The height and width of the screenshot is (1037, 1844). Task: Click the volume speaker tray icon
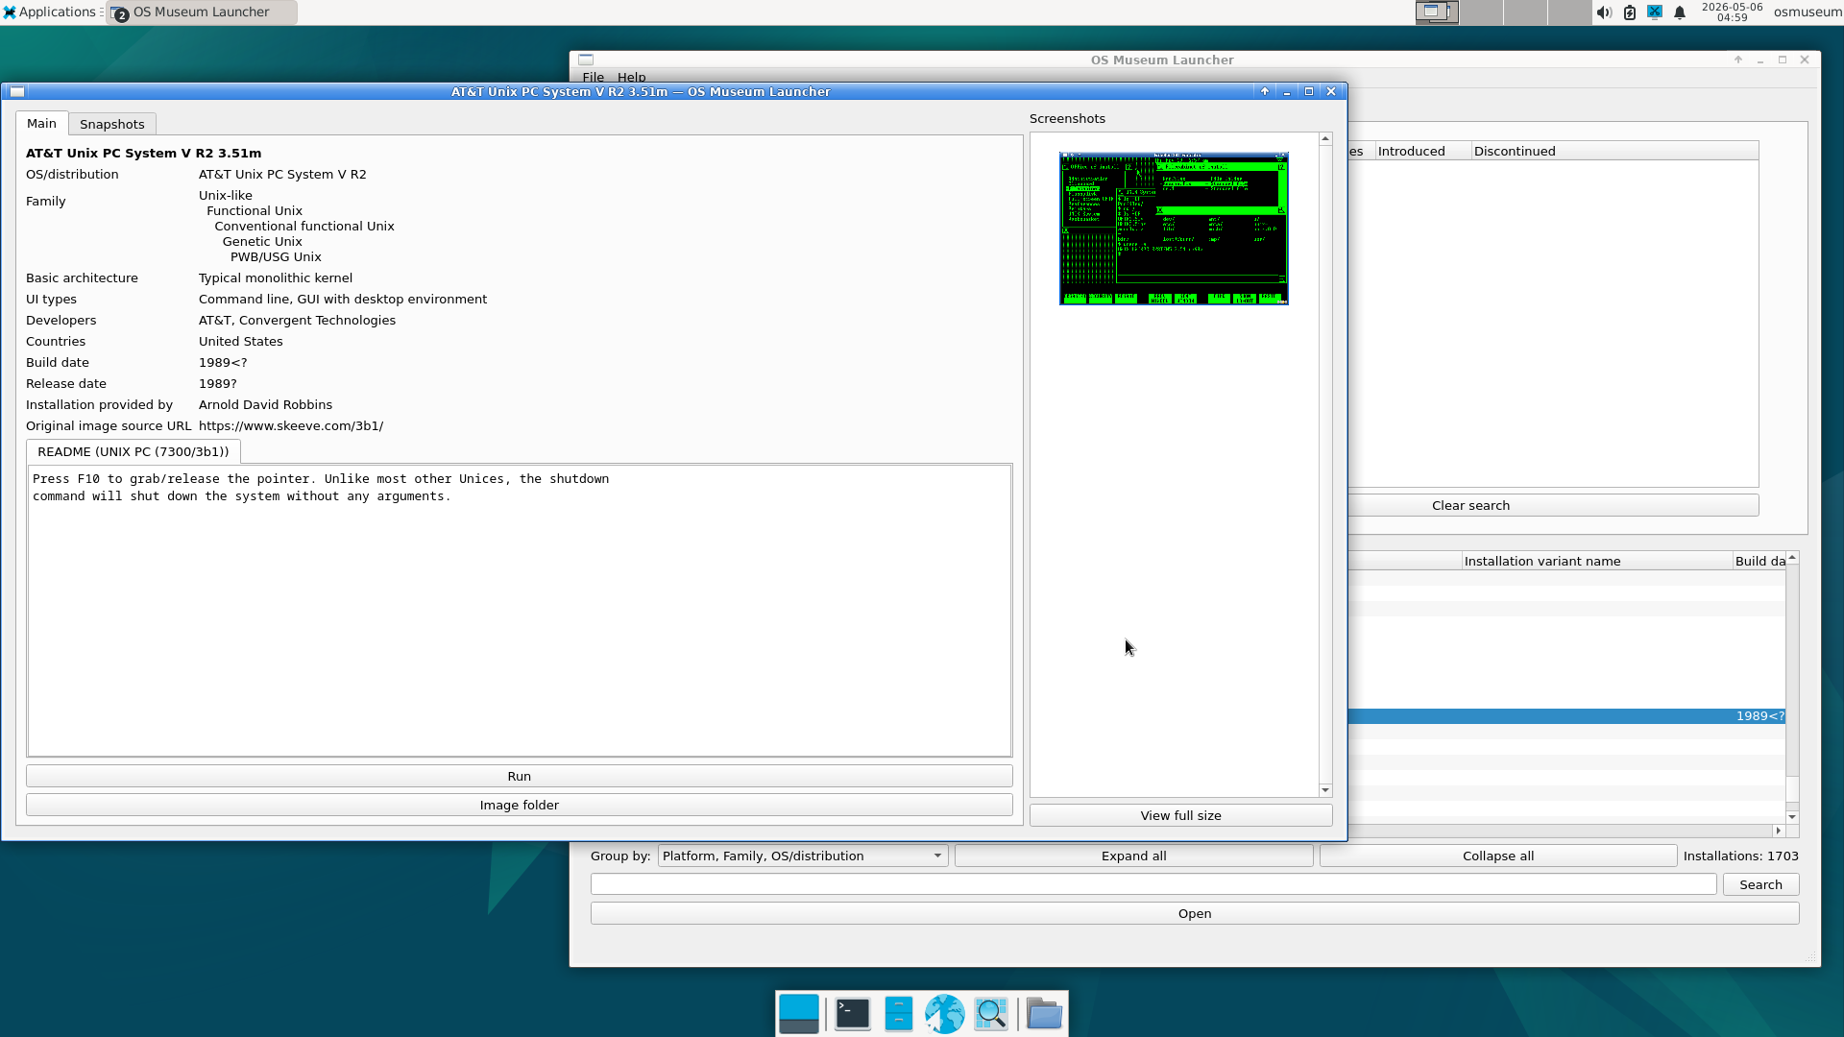(x=1604, y=12)
